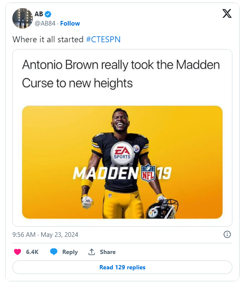The image size is (243, 286).
Task: Click the 6.4K likes count
Action: click(32, 252)
